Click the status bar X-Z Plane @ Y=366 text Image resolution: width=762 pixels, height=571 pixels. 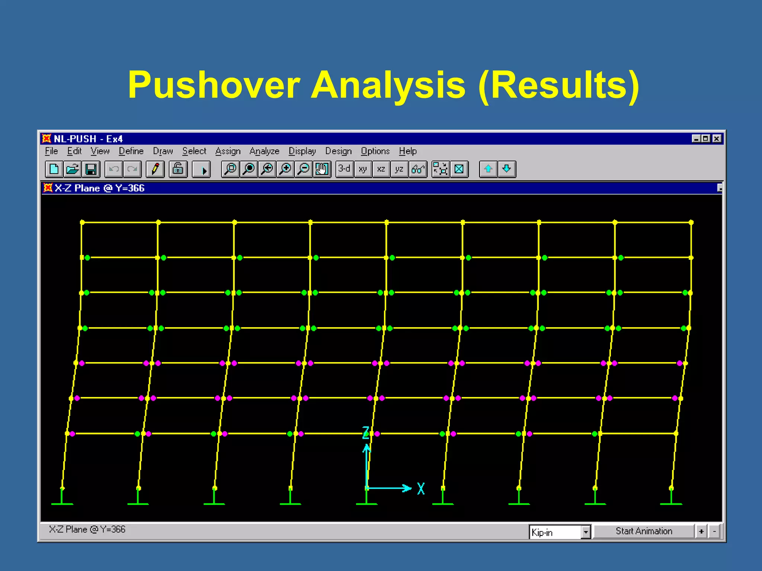[87, 529]
